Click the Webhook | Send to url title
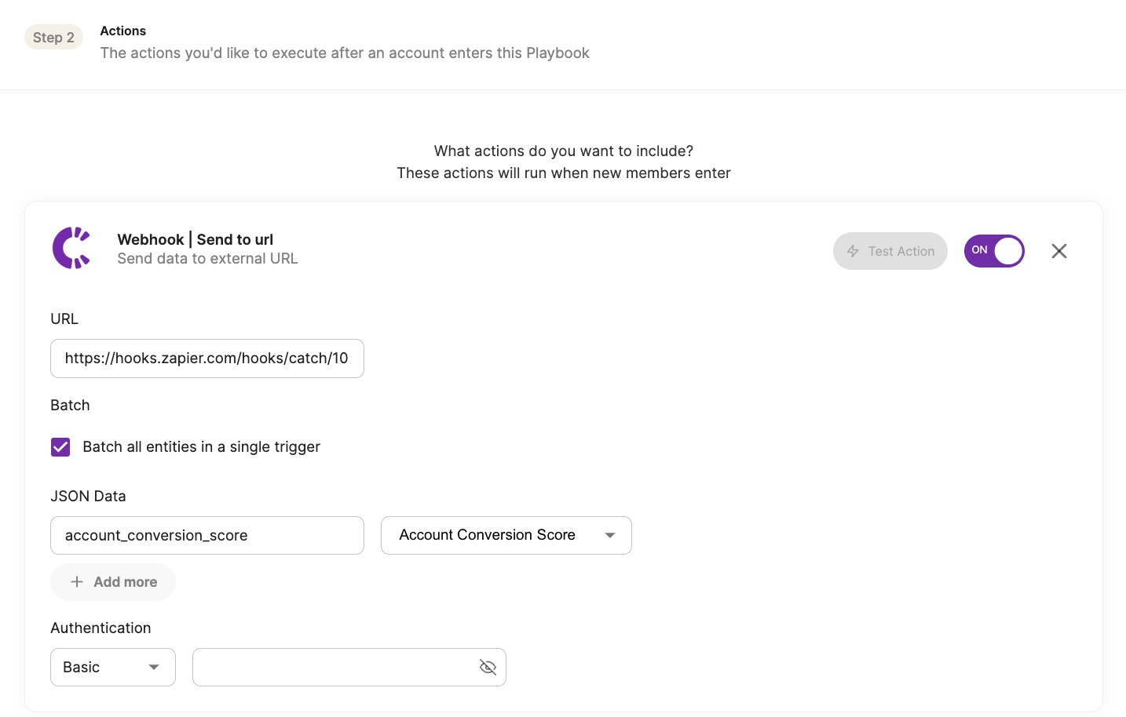This screenshot has width=1126, height=717. pyautogui.click(x=195, y=239)
